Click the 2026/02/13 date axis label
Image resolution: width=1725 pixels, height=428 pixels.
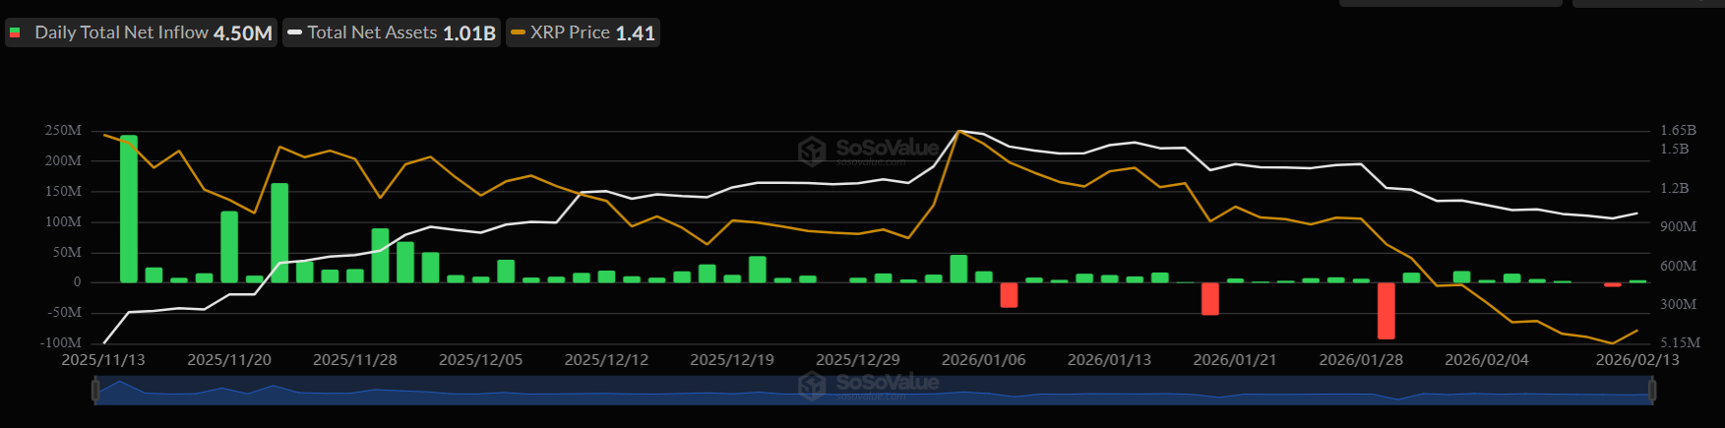pos(1637,360)
